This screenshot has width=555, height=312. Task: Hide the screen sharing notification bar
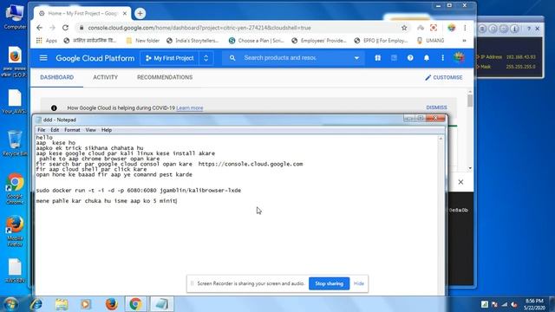[x=358, y=283]
